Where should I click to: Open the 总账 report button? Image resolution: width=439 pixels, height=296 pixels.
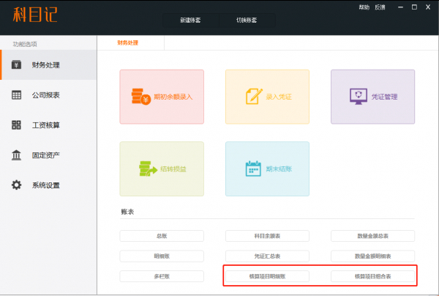162,236
